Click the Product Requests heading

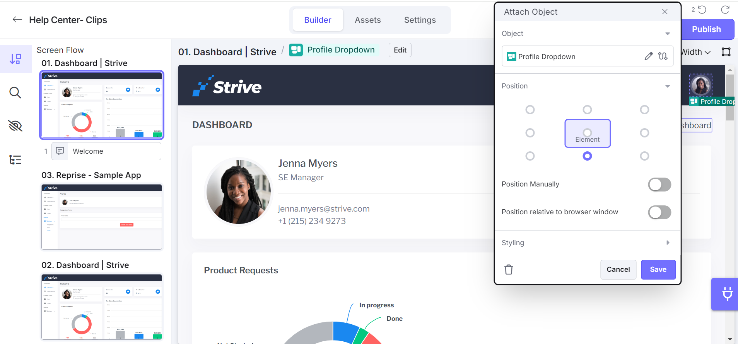point(241,270)
